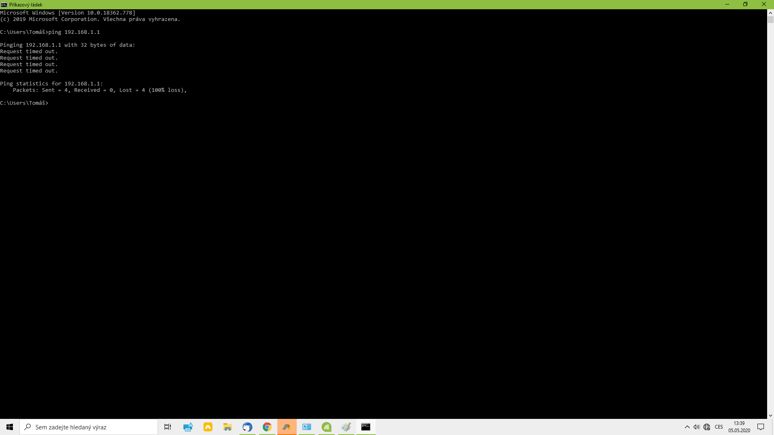
Task: Open the green Wi-Fi signal app in taskbar
Action: tap(327, 427)
